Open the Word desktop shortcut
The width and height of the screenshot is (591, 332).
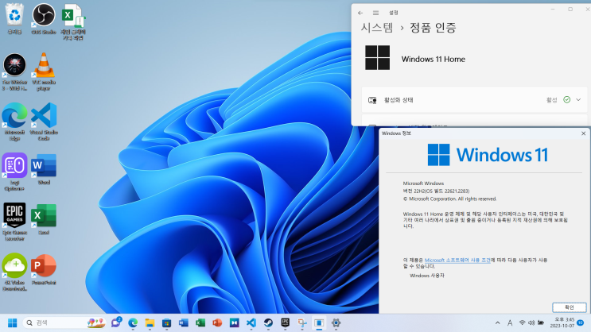44,169
